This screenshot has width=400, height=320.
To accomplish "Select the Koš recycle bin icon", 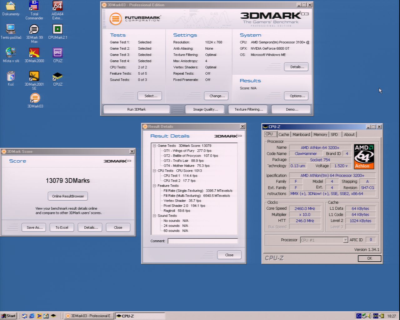I will pos(11,79).
